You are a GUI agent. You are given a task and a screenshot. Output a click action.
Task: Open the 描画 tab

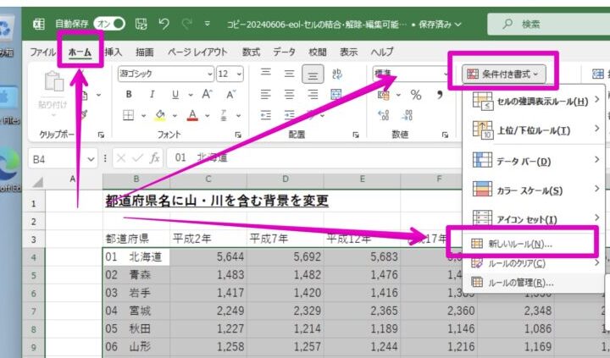144,52
